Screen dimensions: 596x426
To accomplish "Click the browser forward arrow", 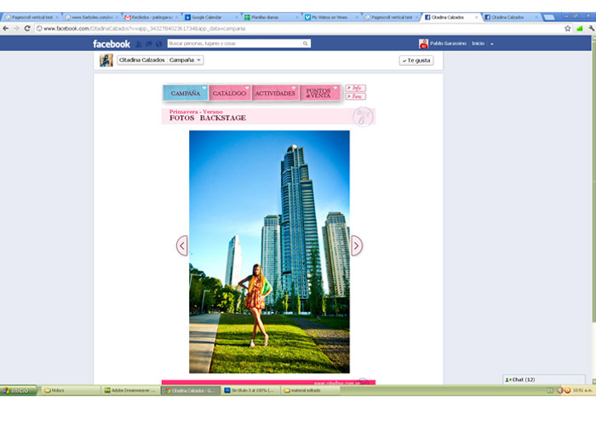I will (x=16, y=28).
